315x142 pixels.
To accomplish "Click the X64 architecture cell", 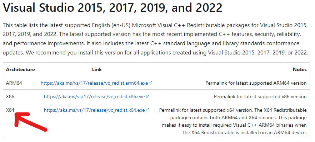I will click(10, 110).
